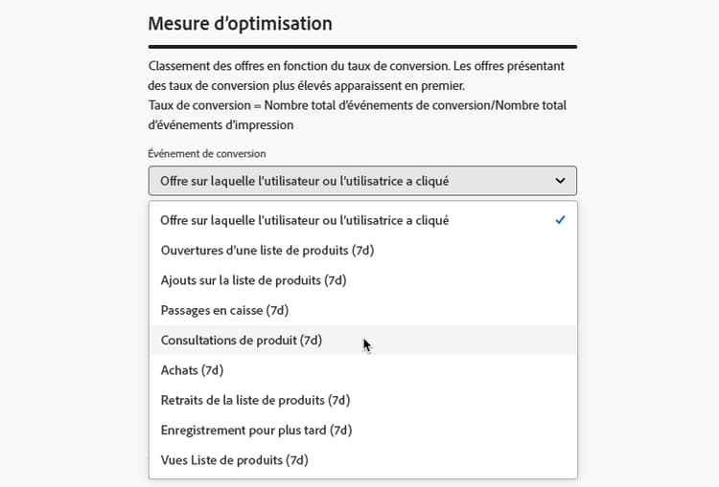Select Ajouts sur la liste de produits (7d)
The width and height of the screenshot is (719, 487).
(x=362, y=280)
